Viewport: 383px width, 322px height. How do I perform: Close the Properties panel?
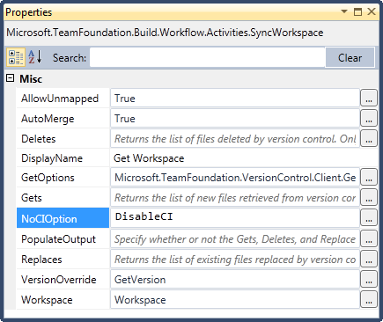[372, 11]
